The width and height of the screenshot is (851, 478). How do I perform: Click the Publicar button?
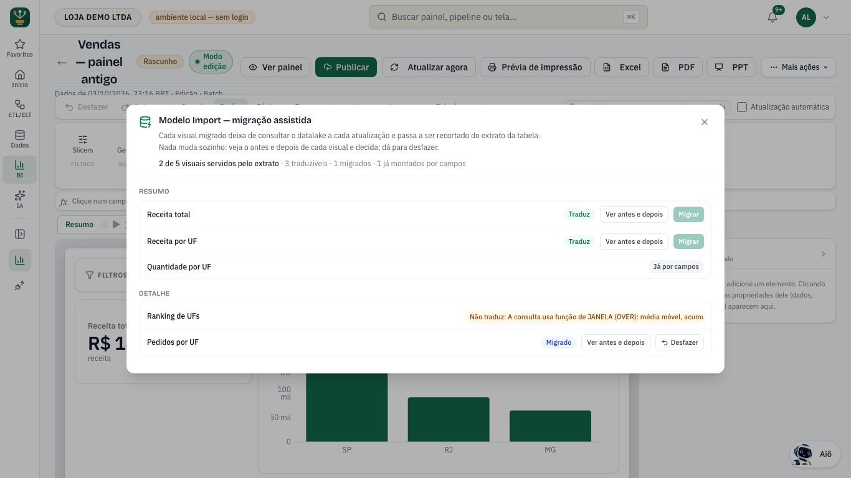pyautogui.click(x=346, y=67)
